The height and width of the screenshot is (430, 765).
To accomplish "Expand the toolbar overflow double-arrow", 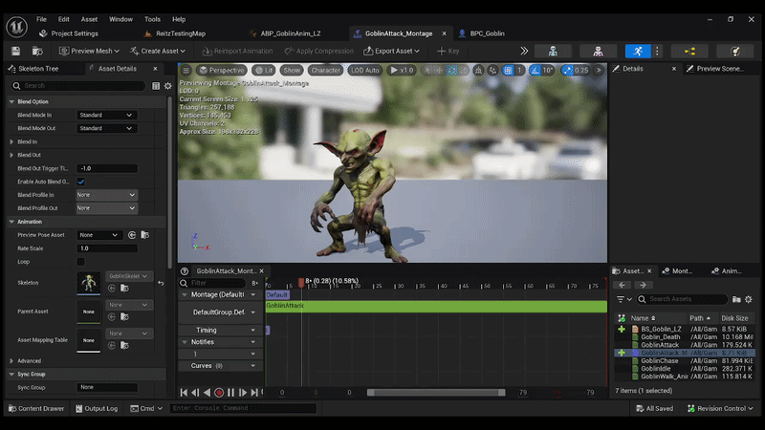I will point(524,51).
